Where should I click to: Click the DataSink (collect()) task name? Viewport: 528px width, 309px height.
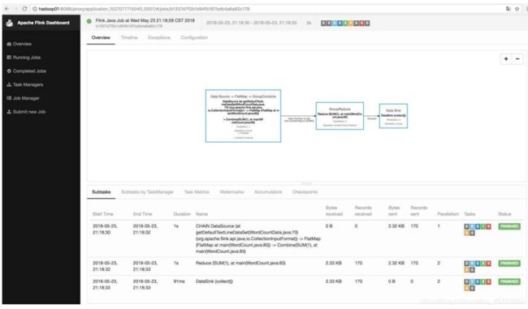pos(214,281)
